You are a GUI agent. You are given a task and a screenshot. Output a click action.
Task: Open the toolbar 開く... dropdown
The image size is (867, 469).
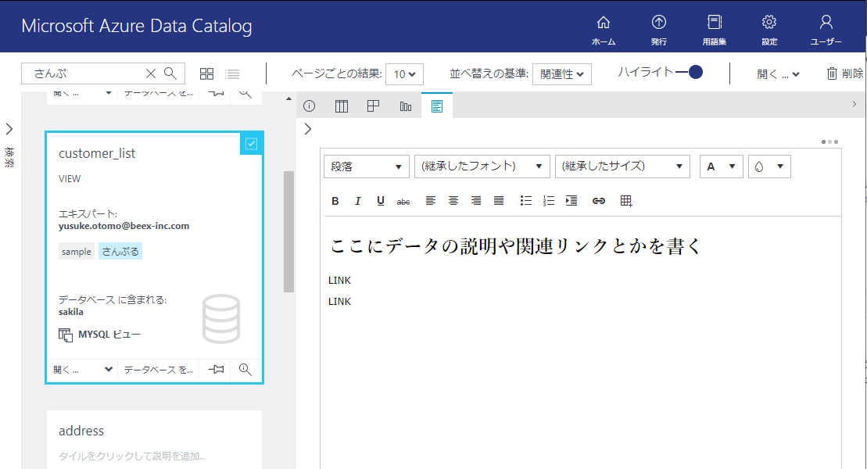click(777, 74)
